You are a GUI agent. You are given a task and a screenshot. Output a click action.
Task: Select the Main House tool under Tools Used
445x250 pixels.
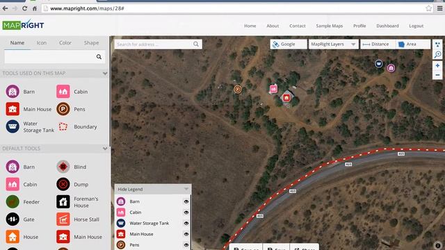click(13, 109)
